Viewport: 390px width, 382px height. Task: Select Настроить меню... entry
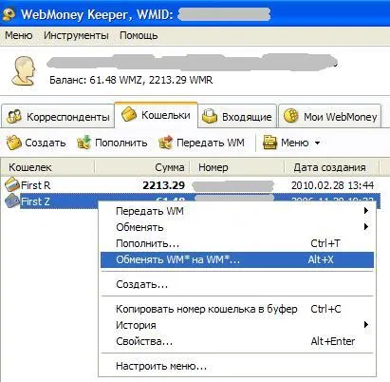(237, 366)
